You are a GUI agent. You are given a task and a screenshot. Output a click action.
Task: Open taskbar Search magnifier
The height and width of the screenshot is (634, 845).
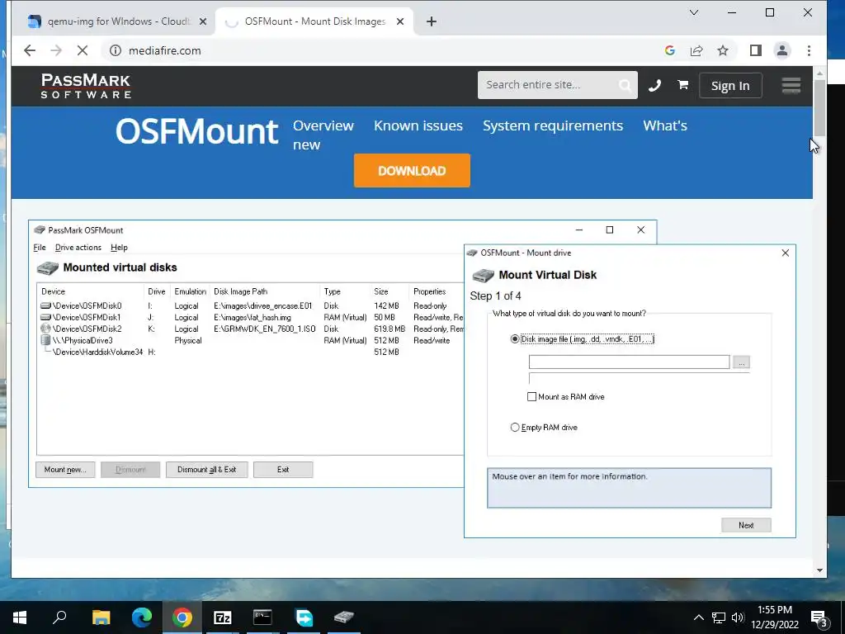[59, 617]
